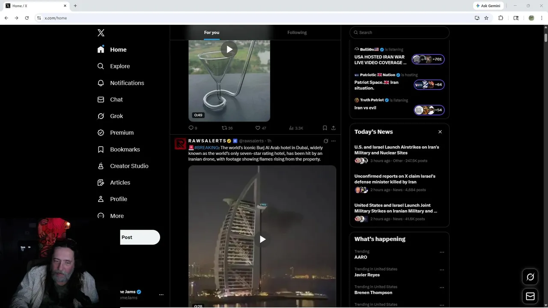The width and height of the screenshot is (548, 308).
Task: Click the install app icon in address bar
Action: [x=477, y=18]
